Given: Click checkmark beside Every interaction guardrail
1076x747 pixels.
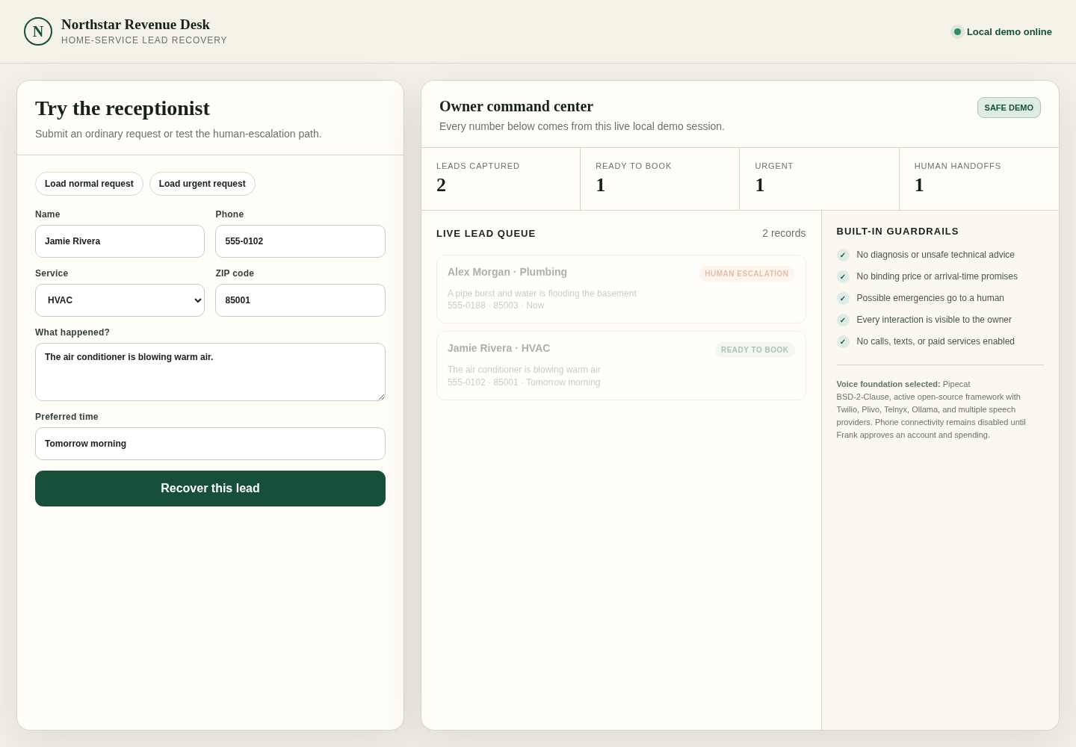Looking at the screenshot, I should [843, 320].
